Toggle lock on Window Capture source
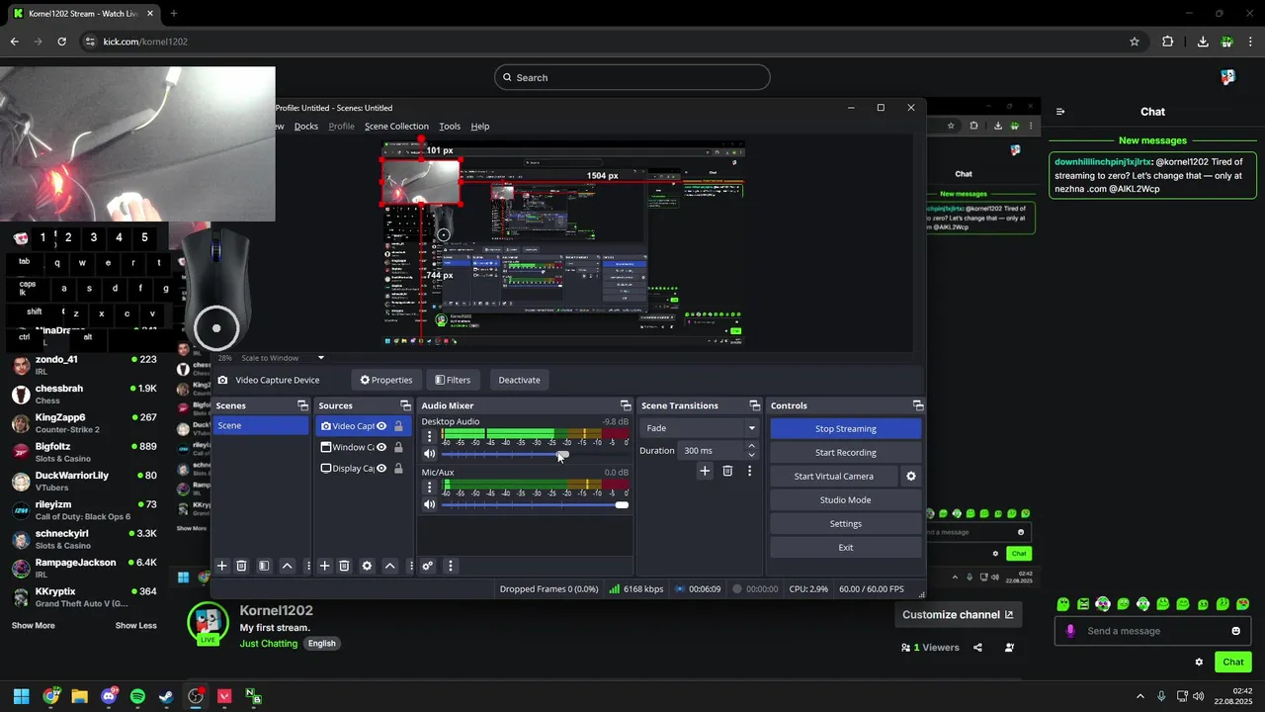The image size is (1265, 712). pos(398,447)
